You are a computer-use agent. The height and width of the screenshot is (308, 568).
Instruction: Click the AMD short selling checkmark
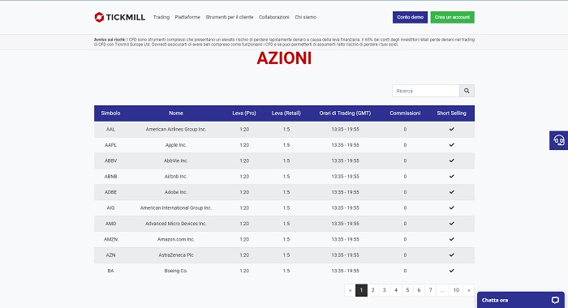[x=451, y=224]
